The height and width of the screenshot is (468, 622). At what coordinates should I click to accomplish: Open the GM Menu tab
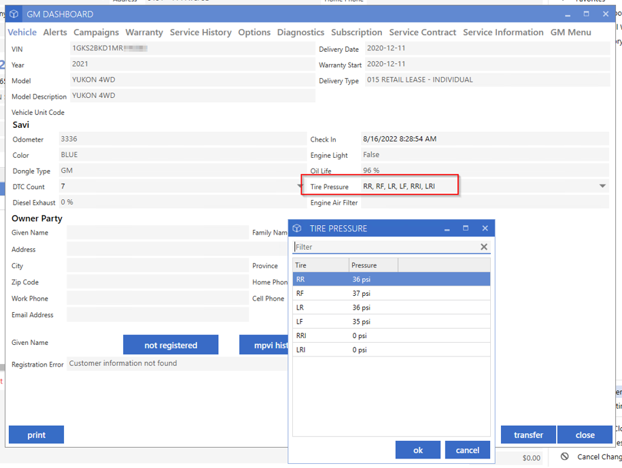pyautogui.click(x=571, y=33)
